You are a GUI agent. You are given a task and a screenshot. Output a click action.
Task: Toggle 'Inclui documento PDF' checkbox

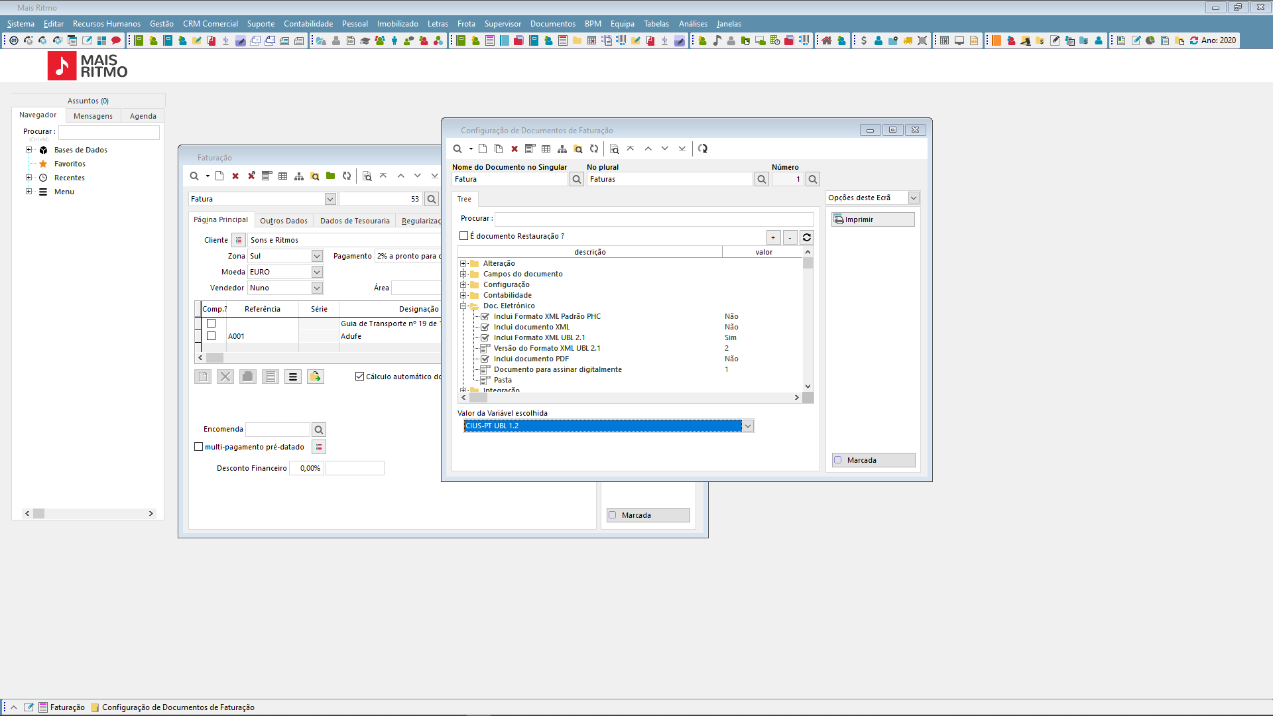485,359
